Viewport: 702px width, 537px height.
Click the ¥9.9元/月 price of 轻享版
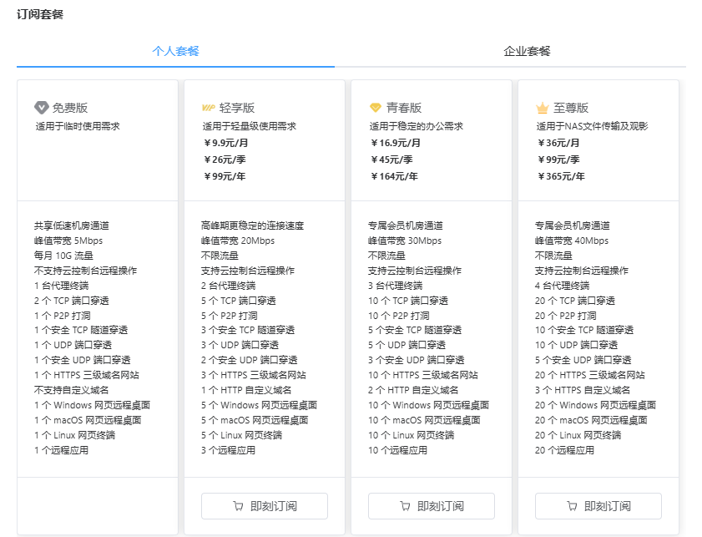point(226,143)
